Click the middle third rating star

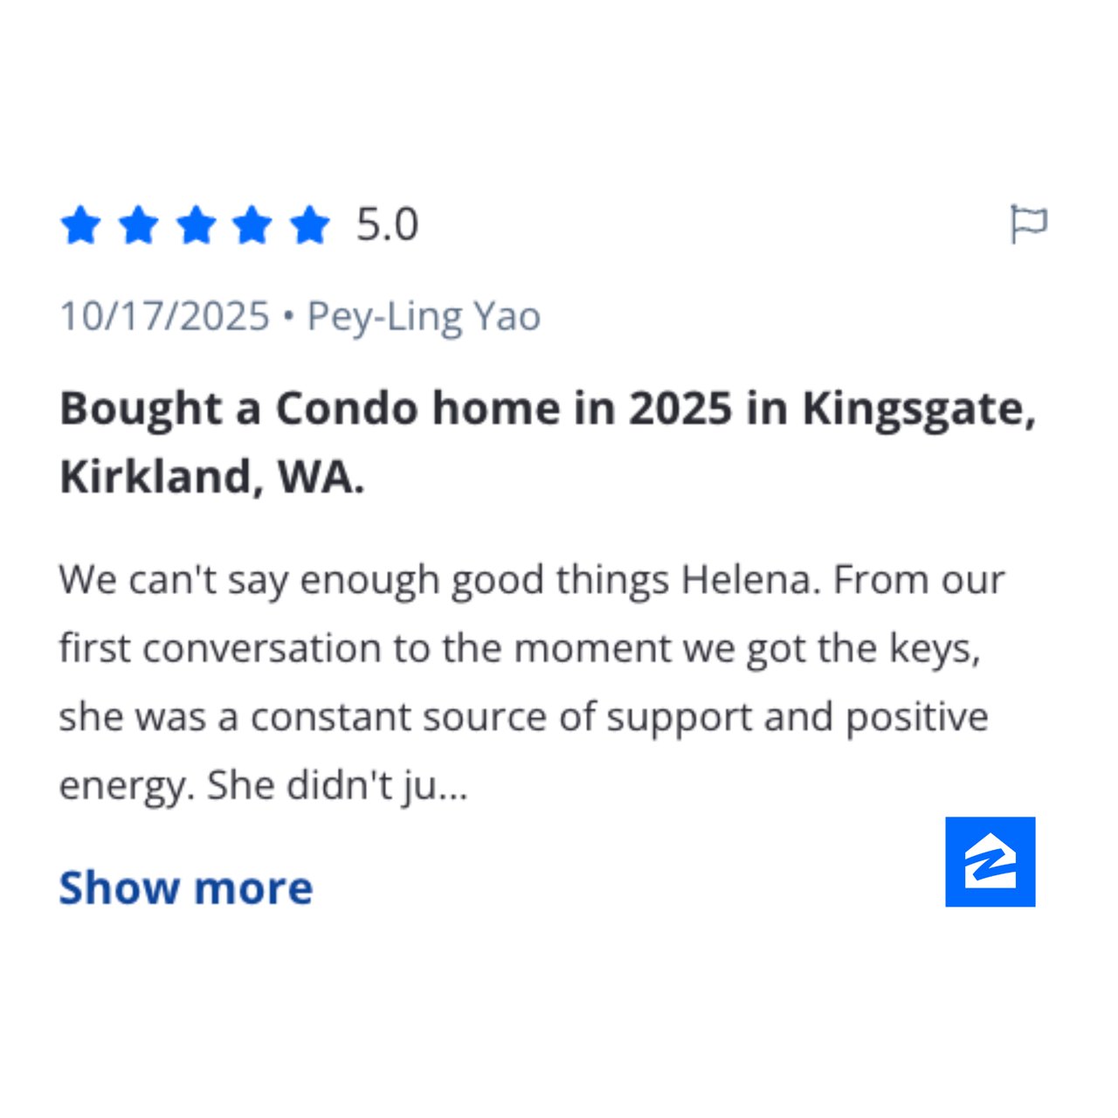pos(196,225)
